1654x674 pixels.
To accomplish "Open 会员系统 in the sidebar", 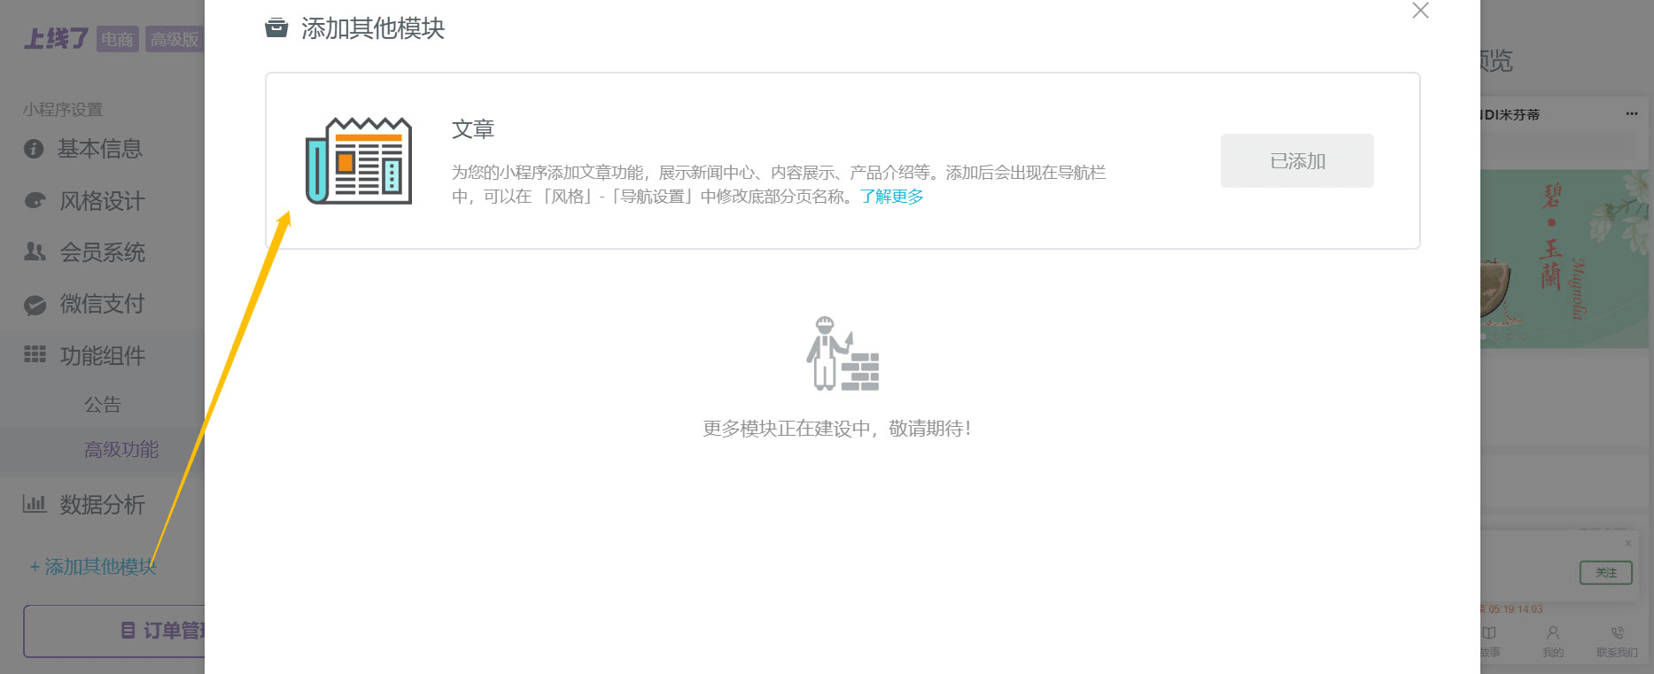I will click(x=102, y=252).
